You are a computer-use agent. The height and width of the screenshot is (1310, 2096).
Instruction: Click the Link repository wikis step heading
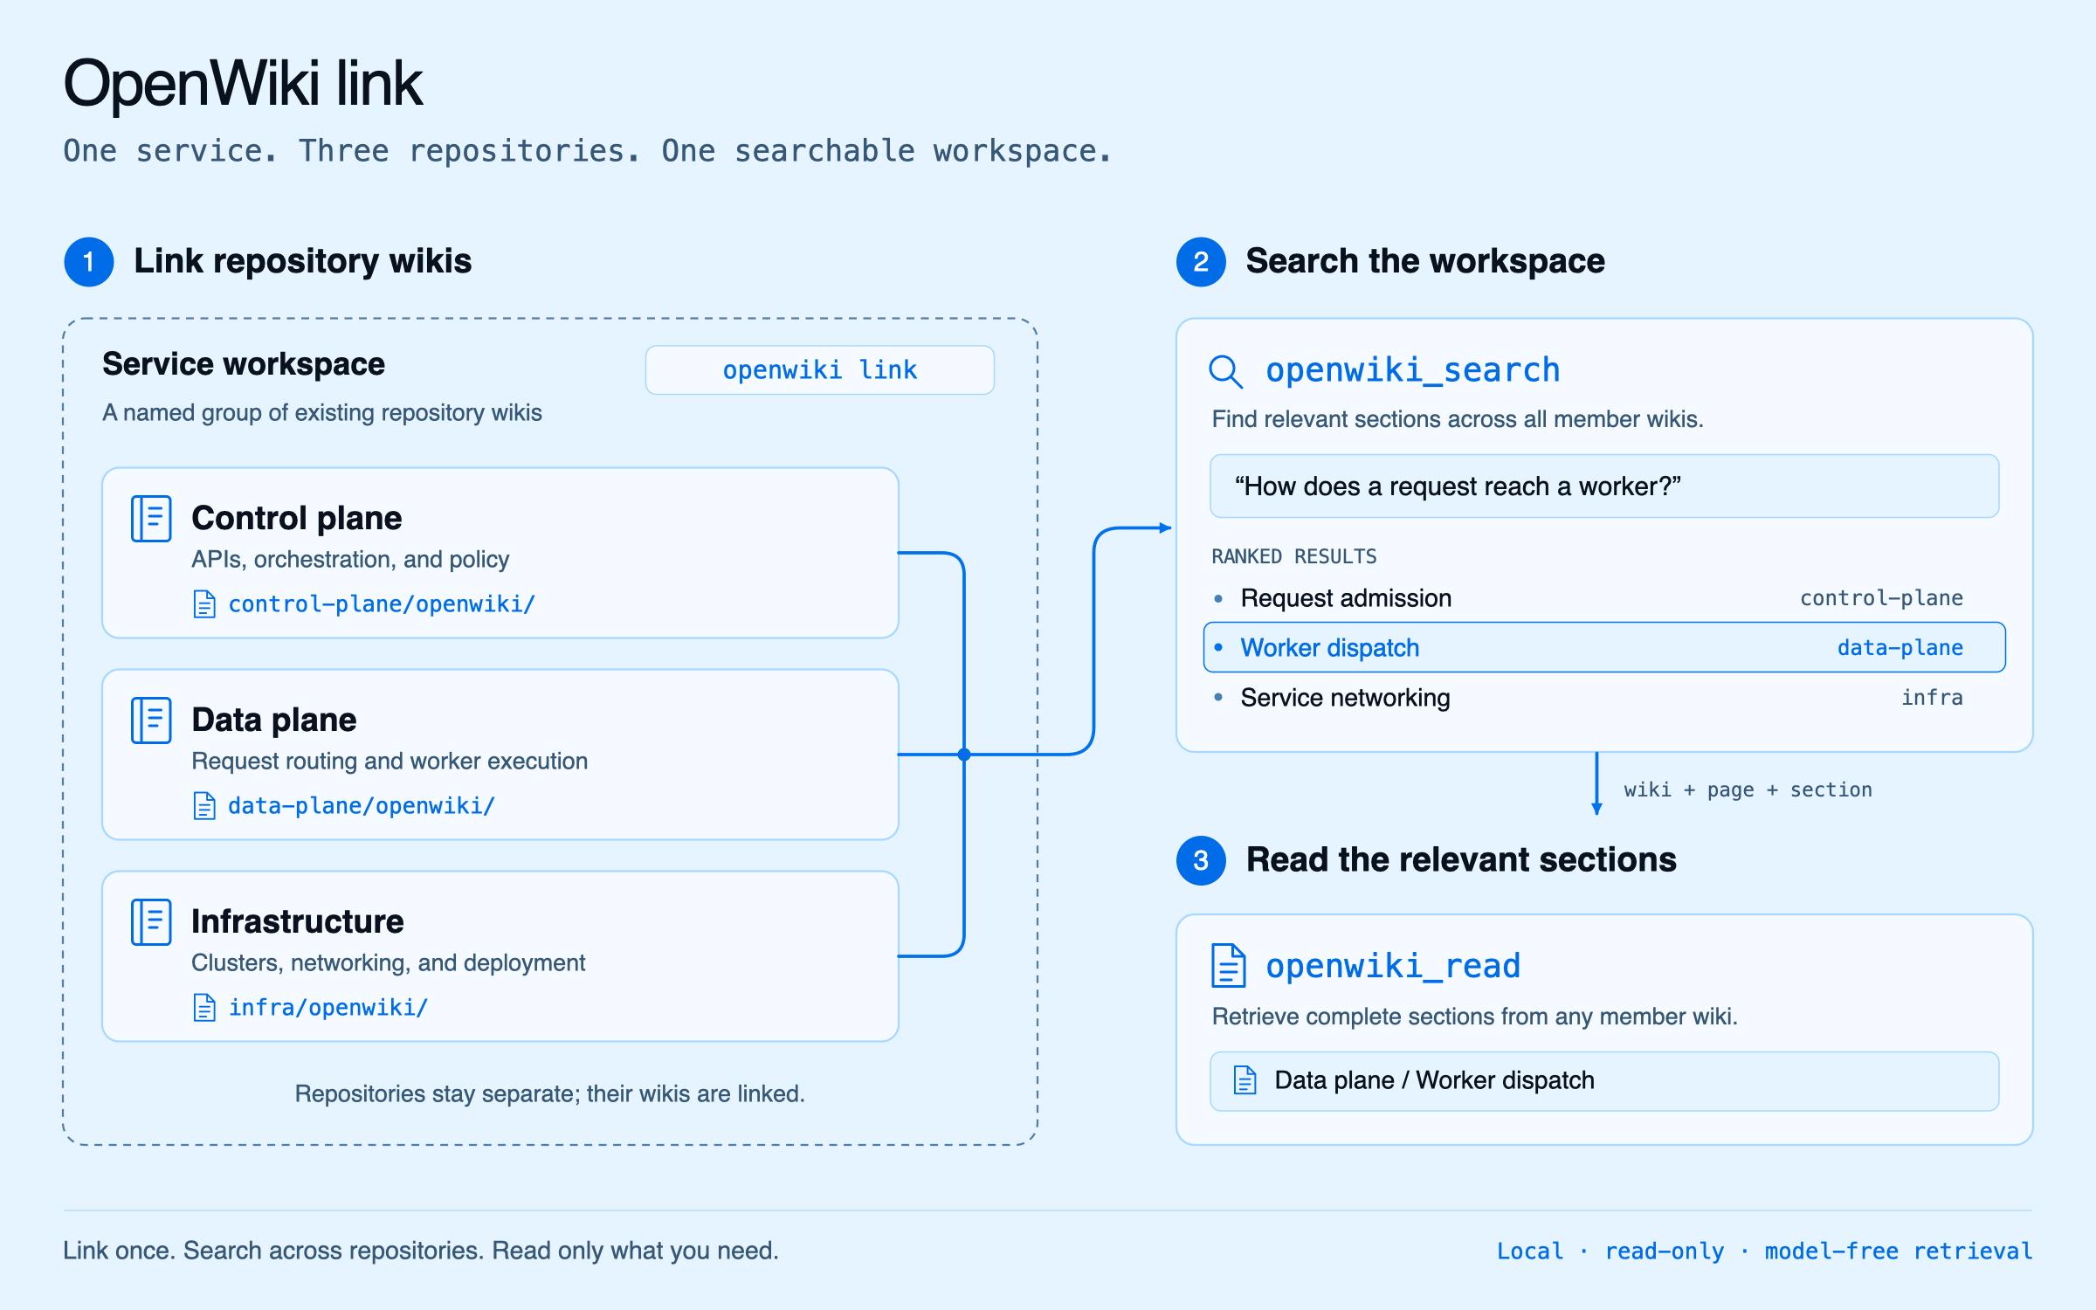pyautogui.click(x=302, y=261)
